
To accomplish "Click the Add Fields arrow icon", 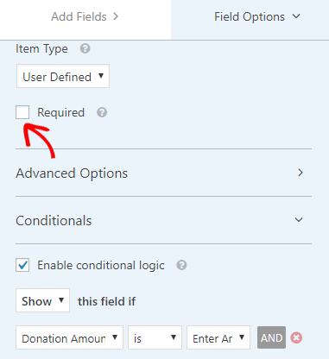I will [x=116, y=16].
